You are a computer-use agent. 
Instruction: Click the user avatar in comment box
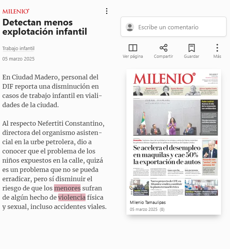[130, 27]
